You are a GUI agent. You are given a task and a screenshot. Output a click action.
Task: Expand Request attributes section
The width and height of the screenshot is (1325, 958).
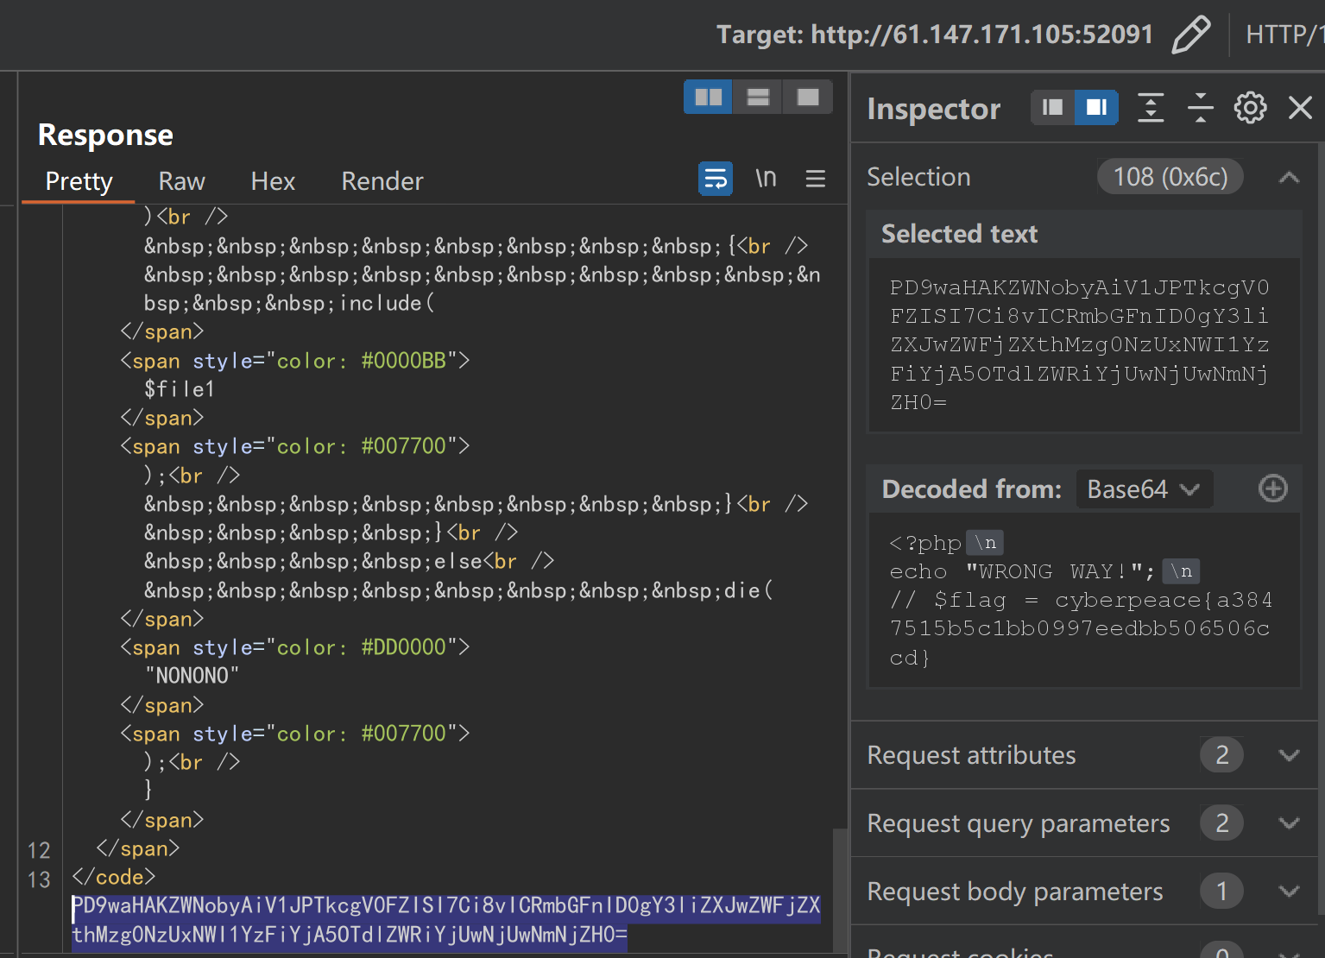click(1289, 755)
